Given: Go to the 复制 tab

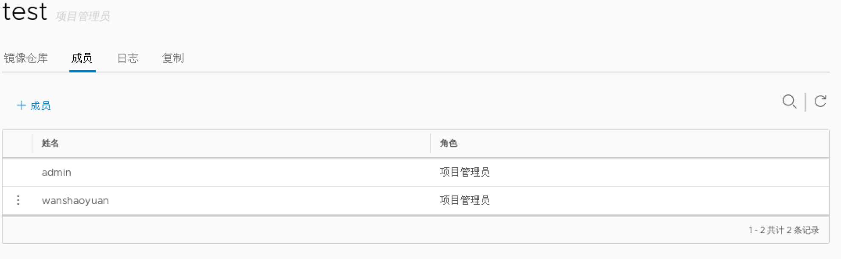Looking at the screenshot, I should (173, 58).
